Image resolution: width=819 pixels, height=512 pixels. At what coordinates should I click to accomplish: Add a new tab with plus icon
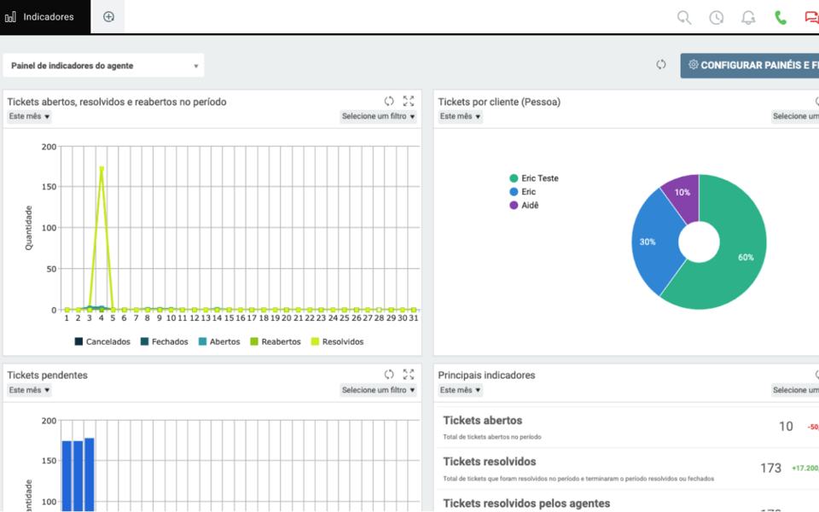pyautogui.click(x=108, y=17)
